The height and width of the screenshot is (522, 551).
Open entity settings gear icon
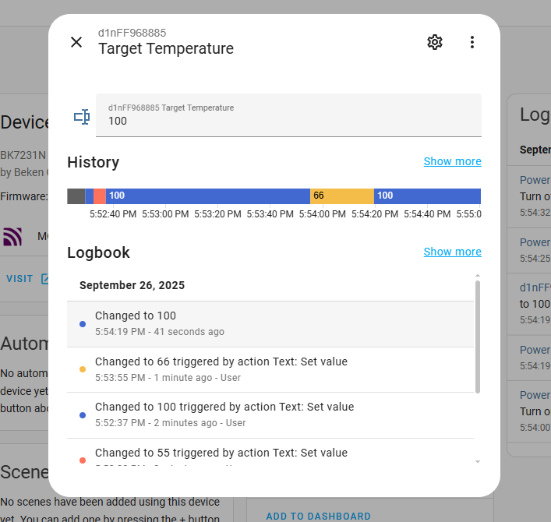tap(435, 42)
